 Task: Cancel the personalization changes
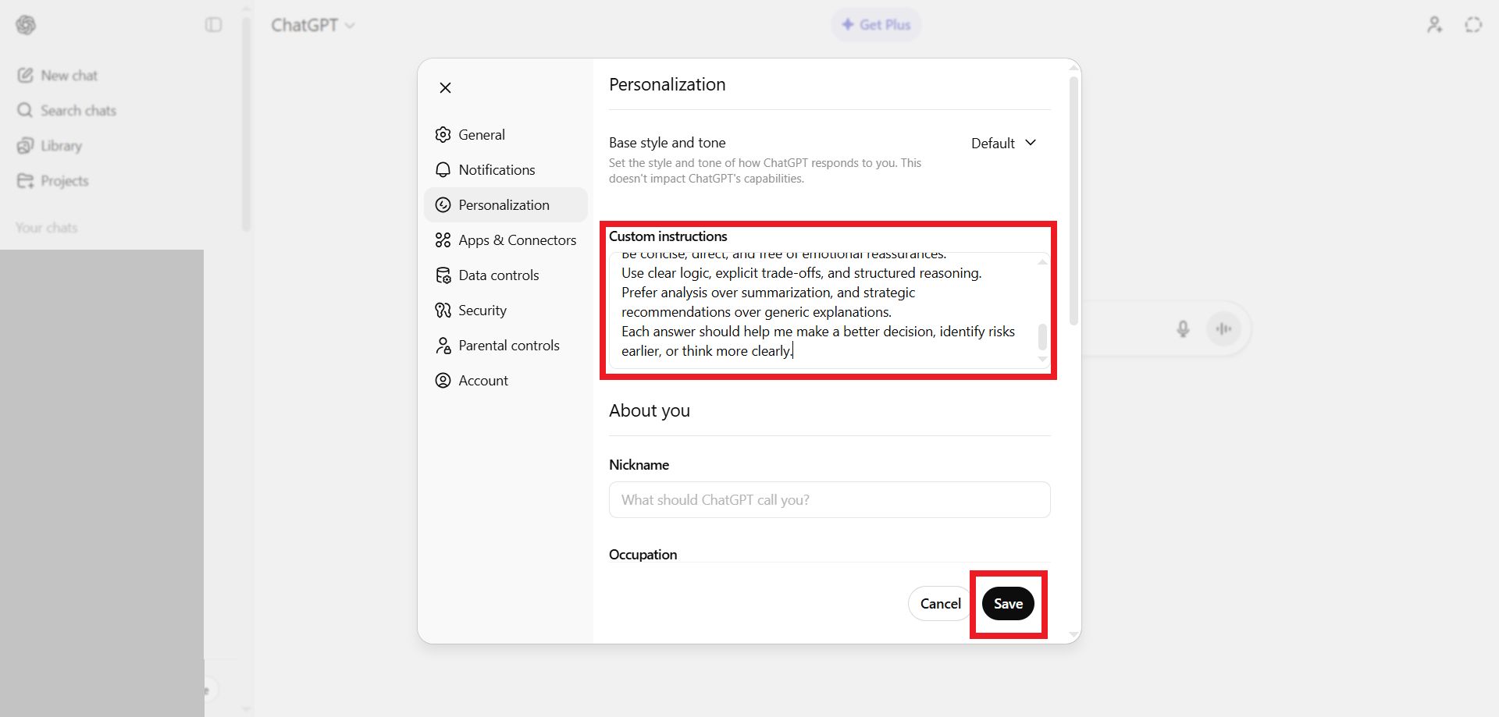pos(940,603)
